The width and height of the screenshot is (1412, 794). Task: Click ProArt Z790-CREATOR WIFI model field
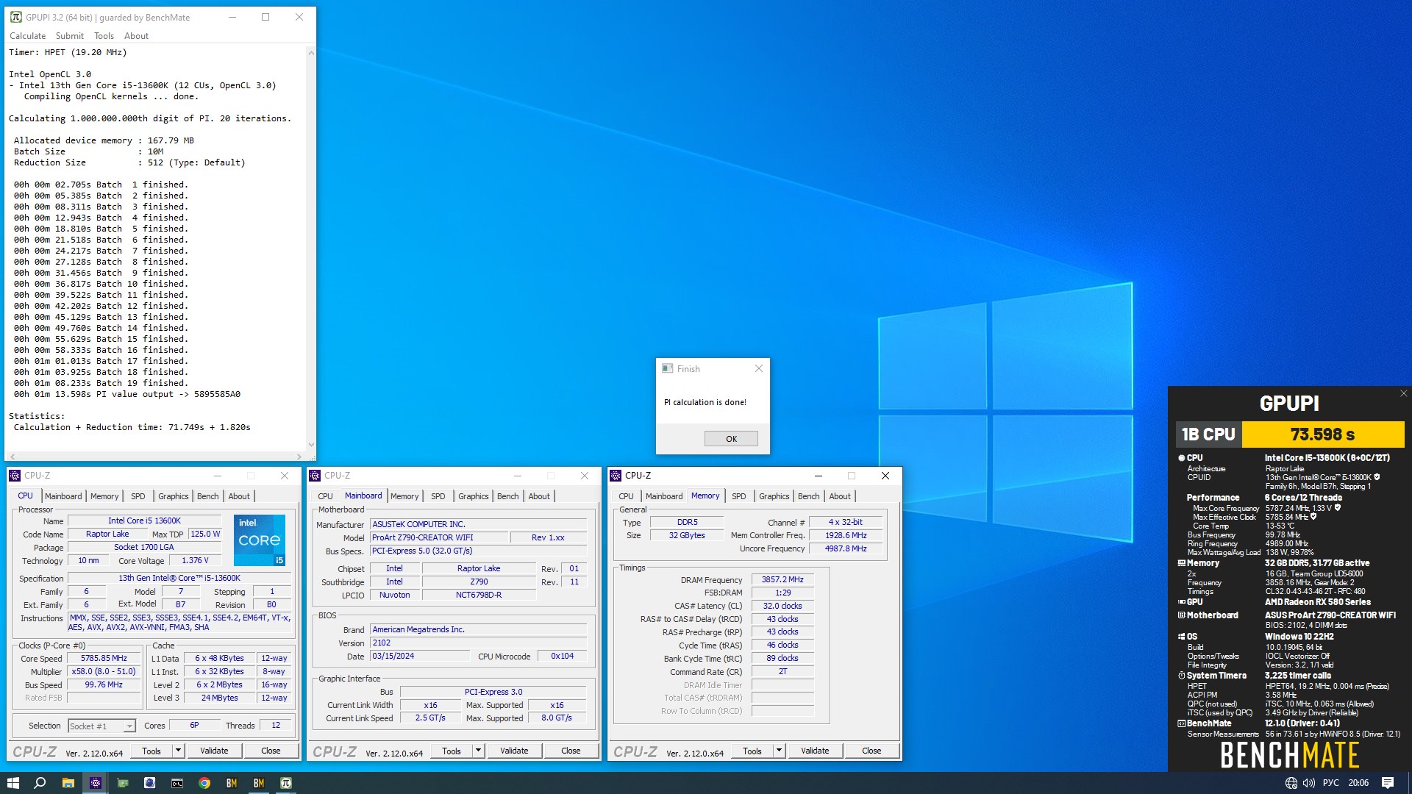[438, 537]
